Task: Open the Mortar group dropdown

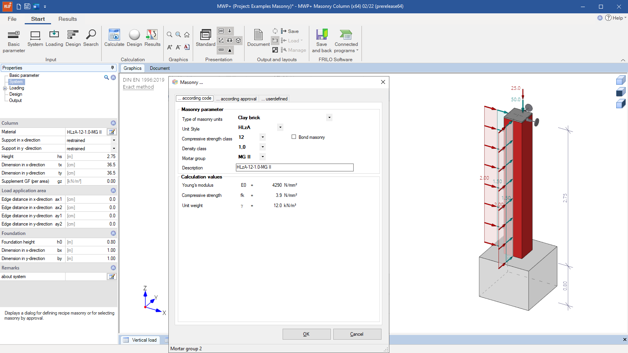Action: pos(263,156)
